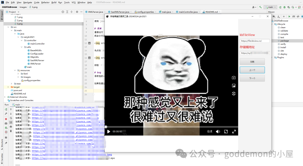Open the VCS menu

click(x=74, y=3)
